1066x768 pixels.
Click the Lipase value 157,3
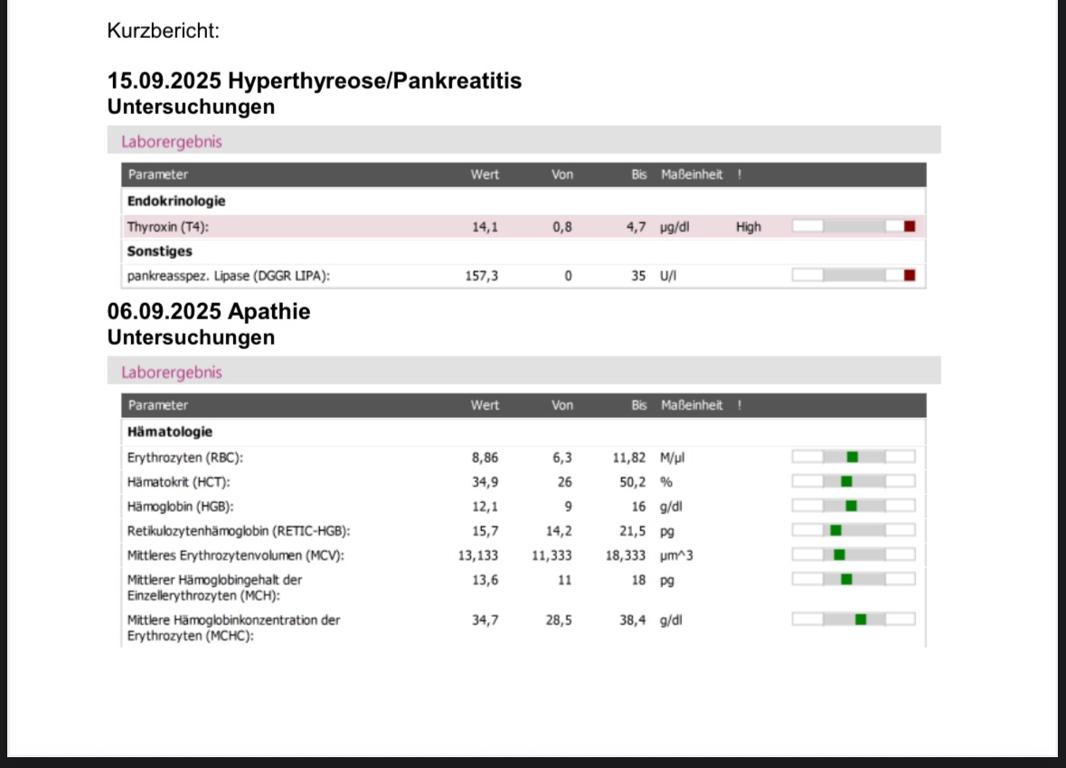click(481, 276)
